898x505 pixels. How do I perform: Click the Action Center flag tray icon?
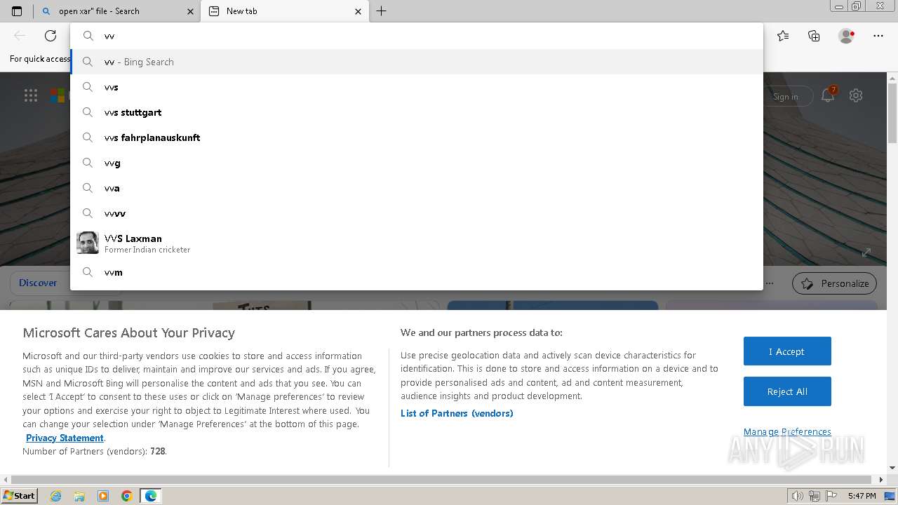pyautogui.click(x=830, y=496)
